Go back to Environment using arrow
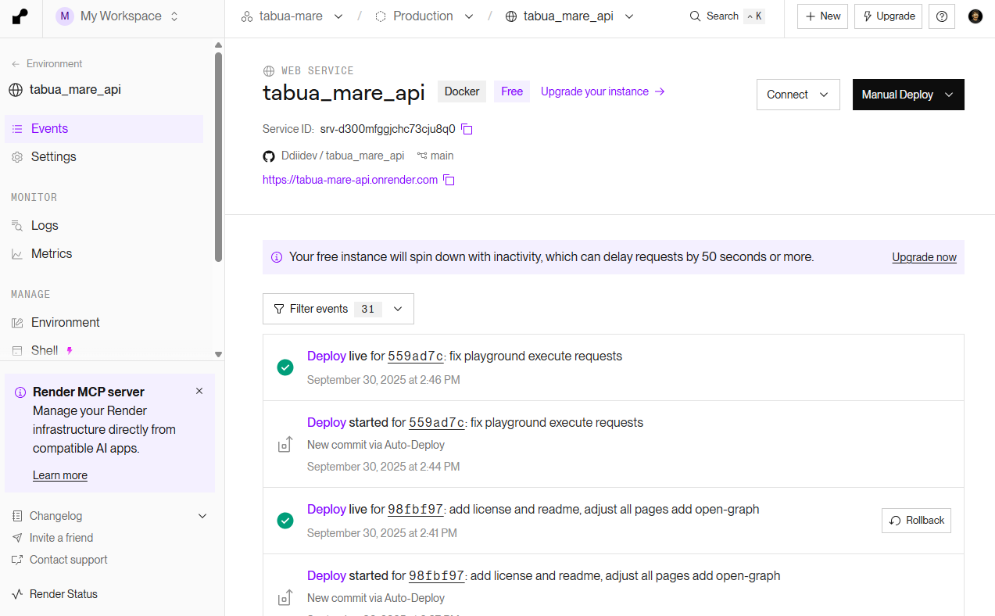This screenshot has height=616, width=995. tap(16, 64)
